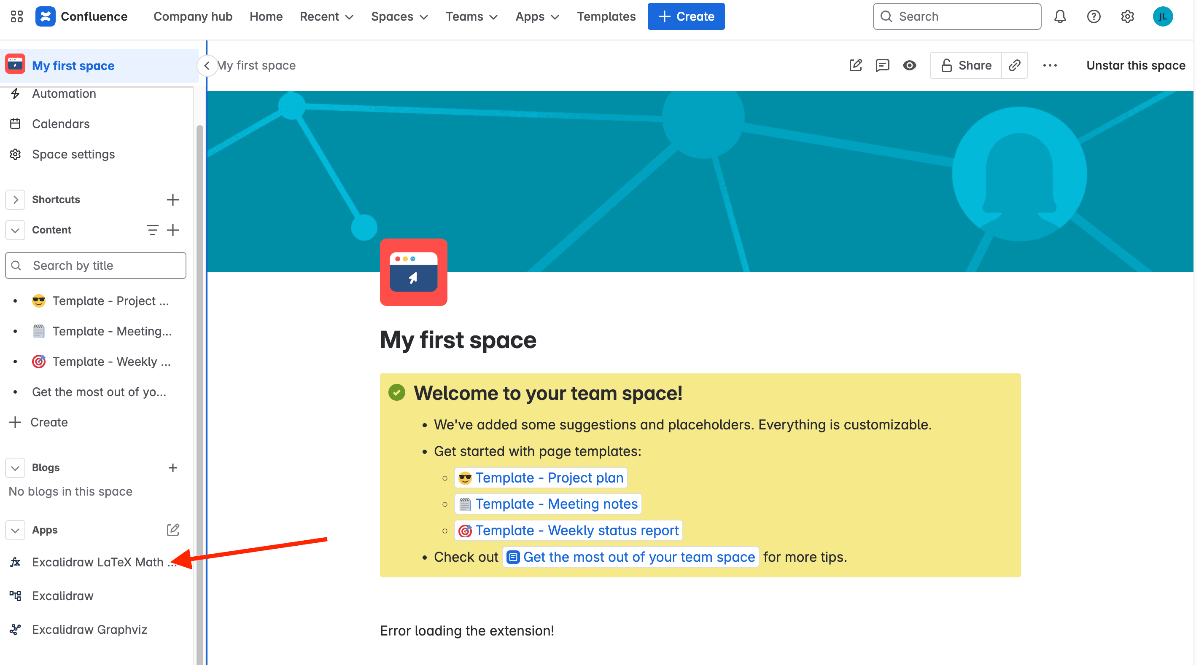Select Get the most out of yo... tree item

coord(100,391)
